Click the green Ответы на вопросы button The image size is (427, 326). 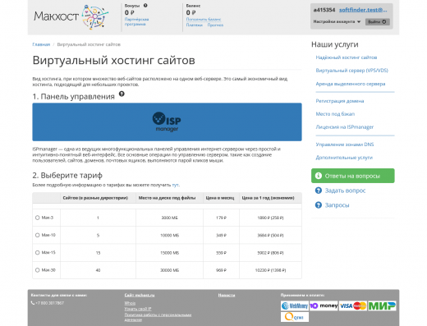pyautogui.click(x=353, y=176)
